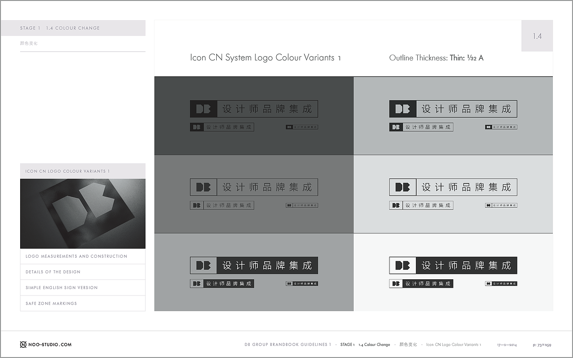Click the black DB banner logo on bottom-right panel

coord(453,265)
